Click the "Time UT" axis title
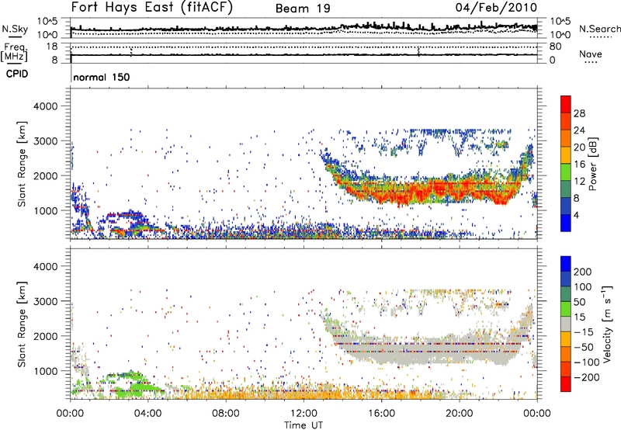621x430 pixels. coord(304,425)
